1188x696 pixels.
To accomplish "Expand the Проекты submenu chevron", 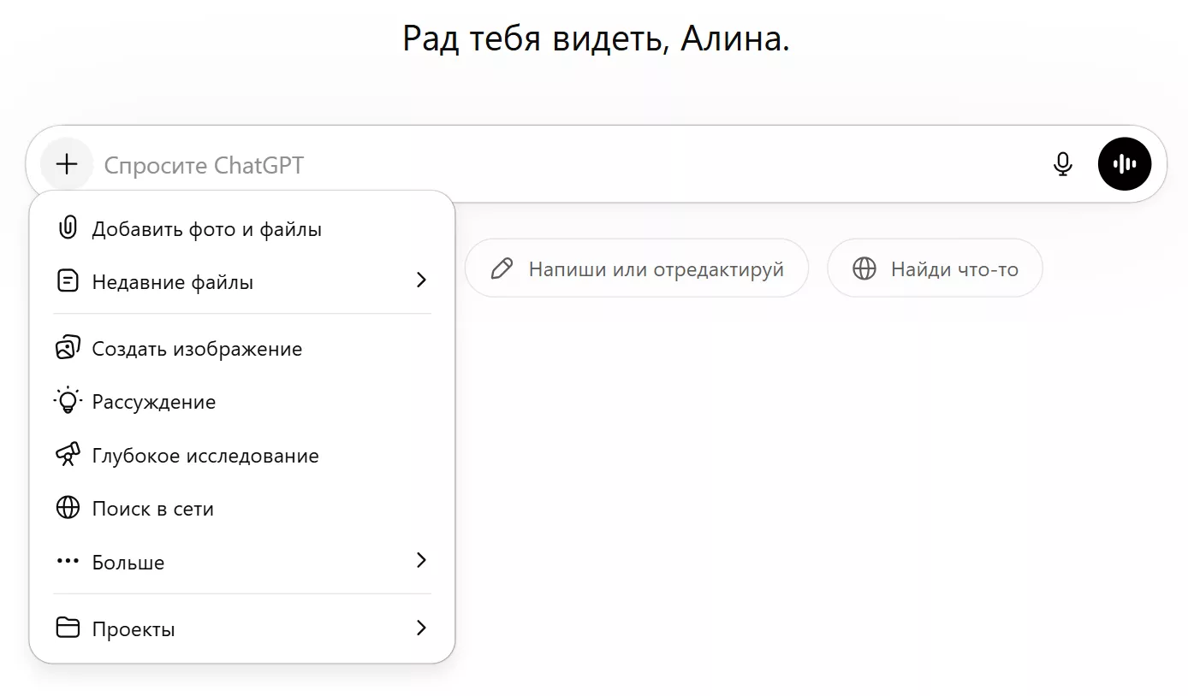I will tap(421, 628).
